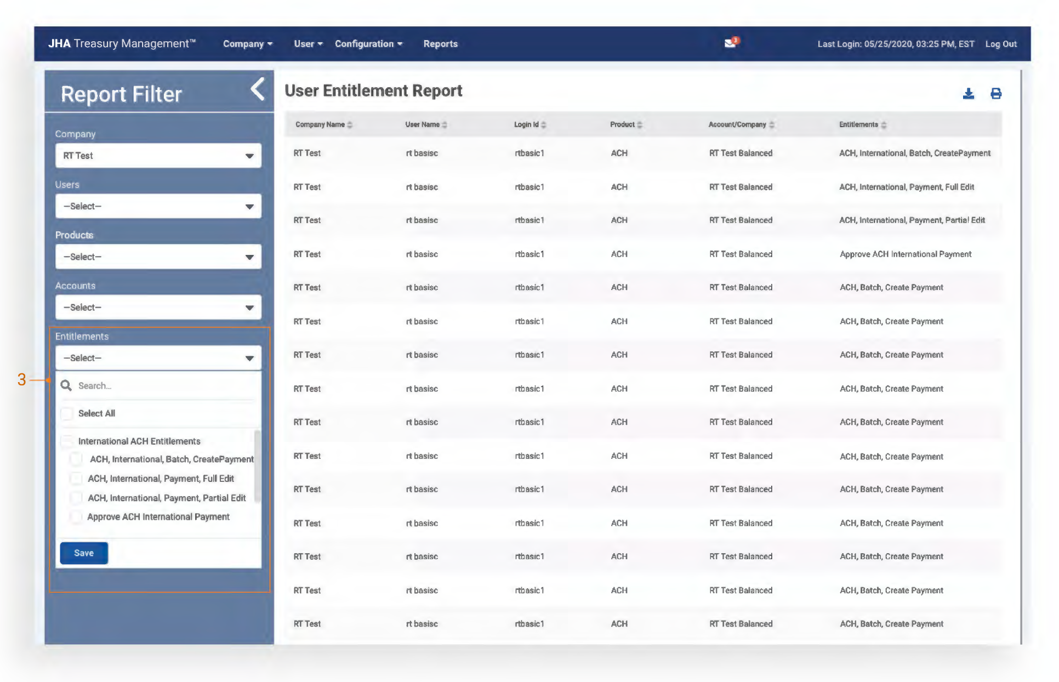Viewport: 1059px width, 682px height.
Task: Check ACH, International, Payment, Full Edit
Action: click(x=76, y=479)
